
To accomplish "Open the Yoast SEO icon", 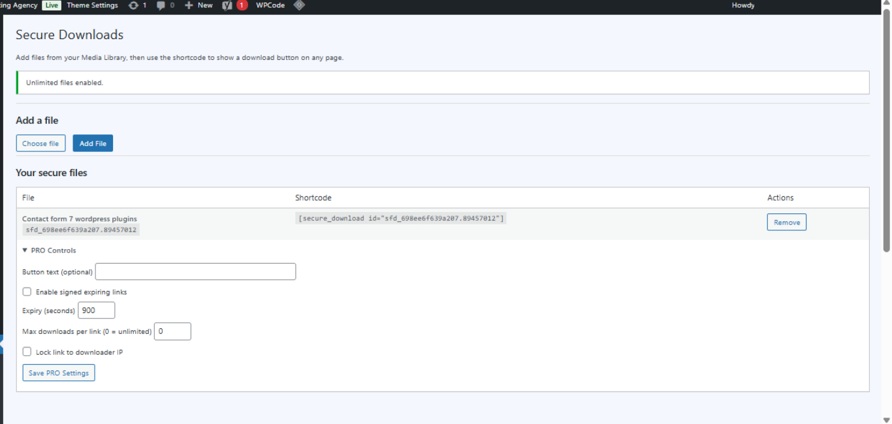I will 227,5.
